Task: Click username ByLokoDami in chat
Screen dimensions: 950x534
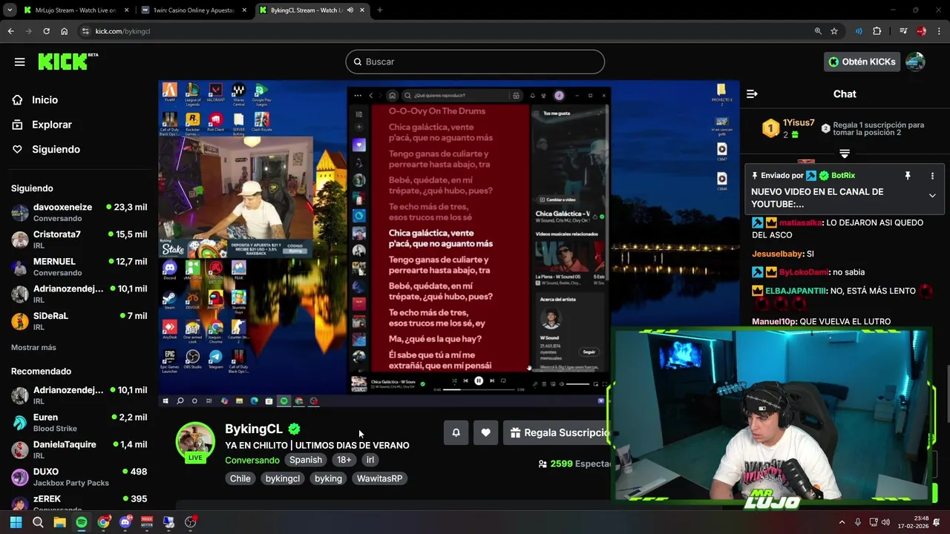Action: tap(804, 272)
